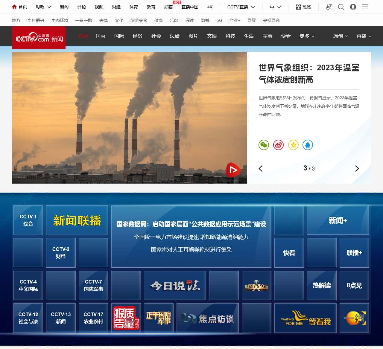Click the yellow star QZone icon

(x=293, y=145)
